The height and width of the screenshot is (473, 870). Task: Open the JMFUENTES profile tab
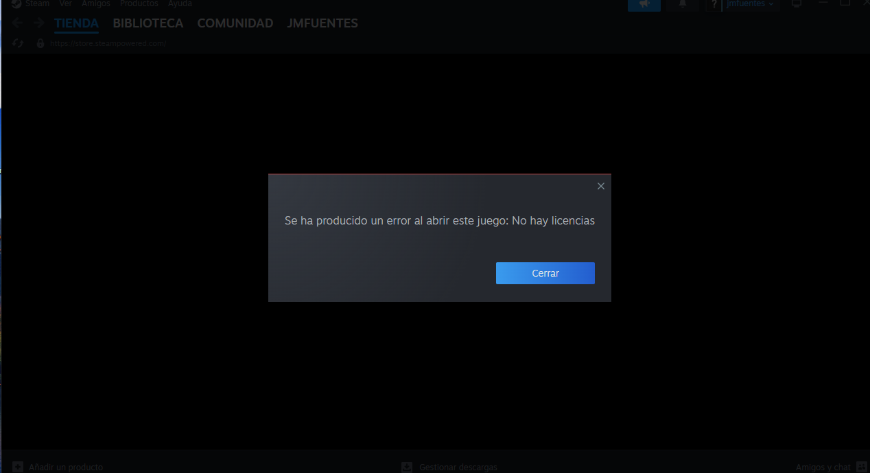[x=322, y=23]
